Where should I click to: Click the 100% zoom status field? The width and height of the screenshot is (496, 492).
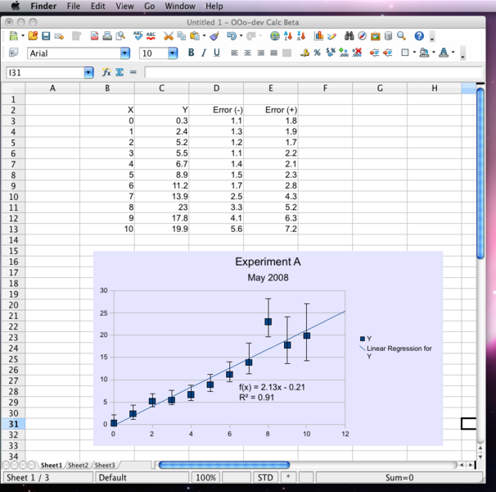point(206,477)
